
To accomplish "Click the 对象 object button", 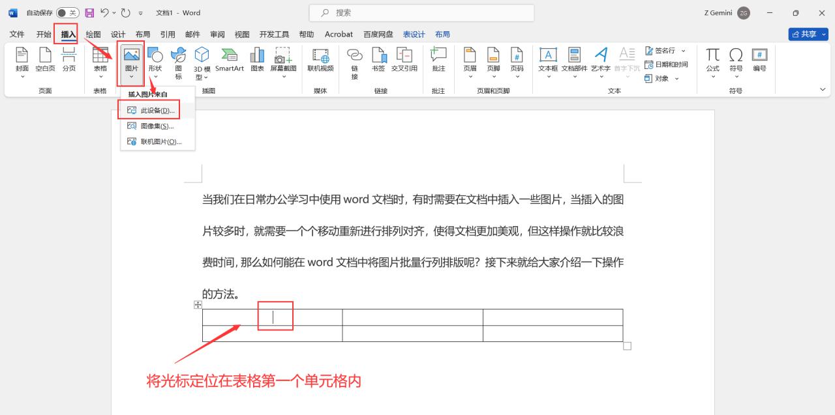I will click(x=662, y=78).
